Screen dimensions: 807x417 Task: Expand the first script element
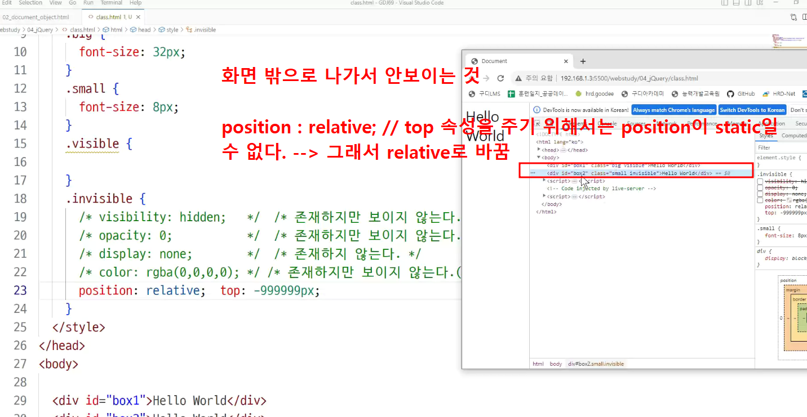coord(544,181)
